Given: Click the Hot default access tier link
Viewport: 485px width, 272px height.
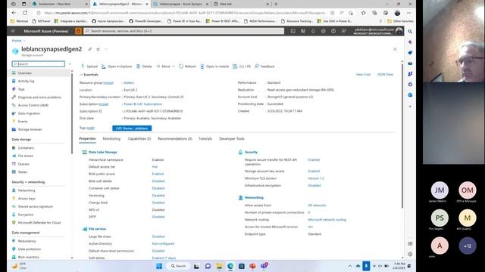Looking at the screenshot, I should pos(155,167).
